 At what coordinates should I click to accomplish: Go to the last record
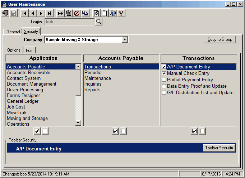click(49, 13)
